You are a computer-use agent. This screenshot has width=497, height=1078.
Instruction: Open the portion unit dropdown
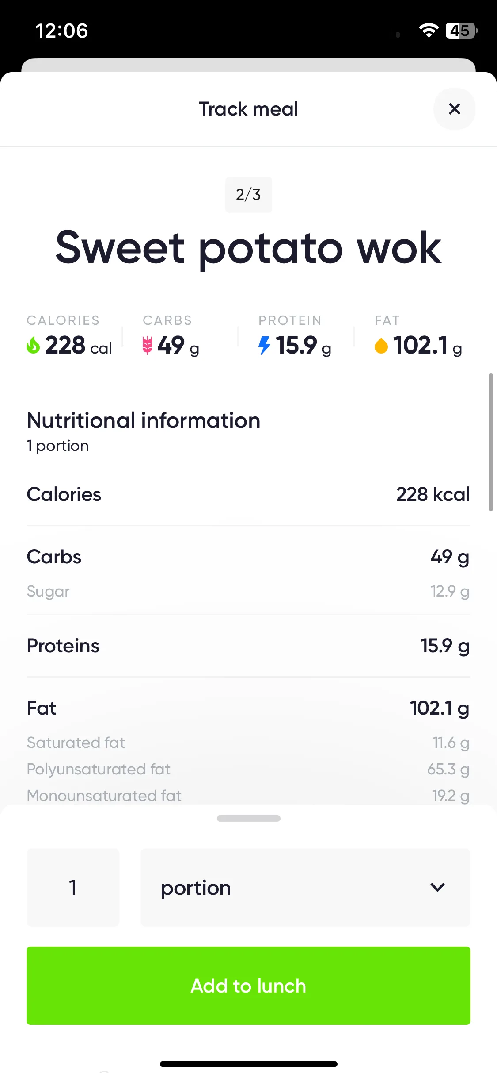(305, 888)
